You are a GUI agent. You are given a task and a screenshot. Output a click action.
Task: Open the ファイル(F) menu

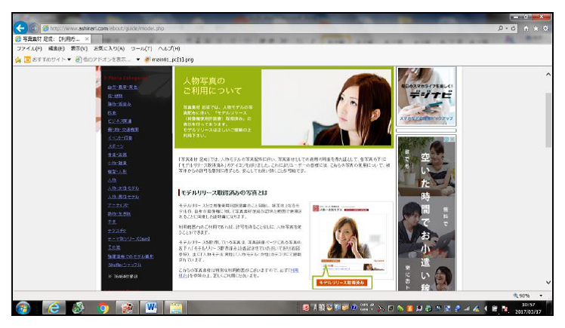[x=29, y=48]
